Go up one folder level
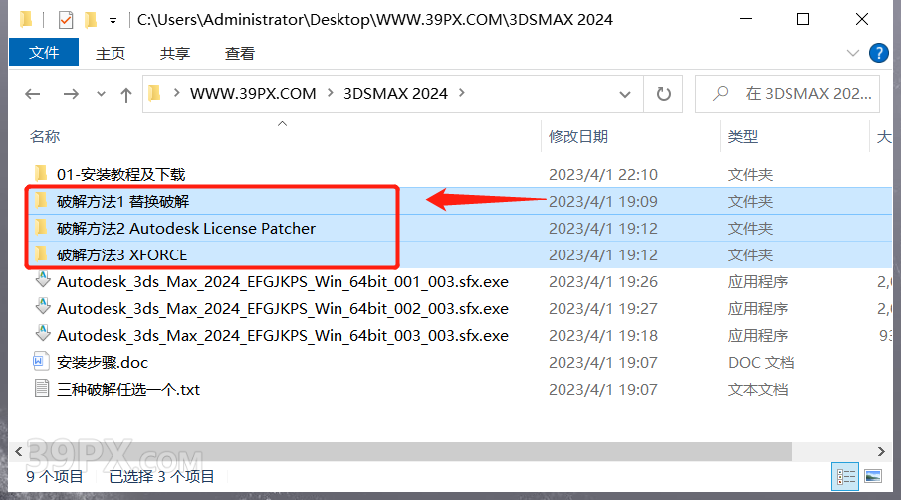 pyautogui.click(x=126, y=94)
